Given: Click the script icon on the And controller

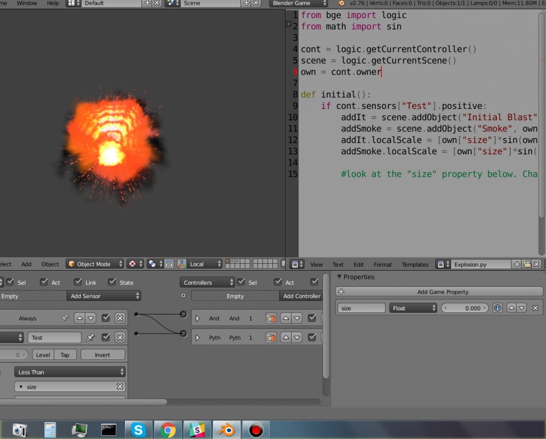Looking at the screenshot, I should [271, 318].
